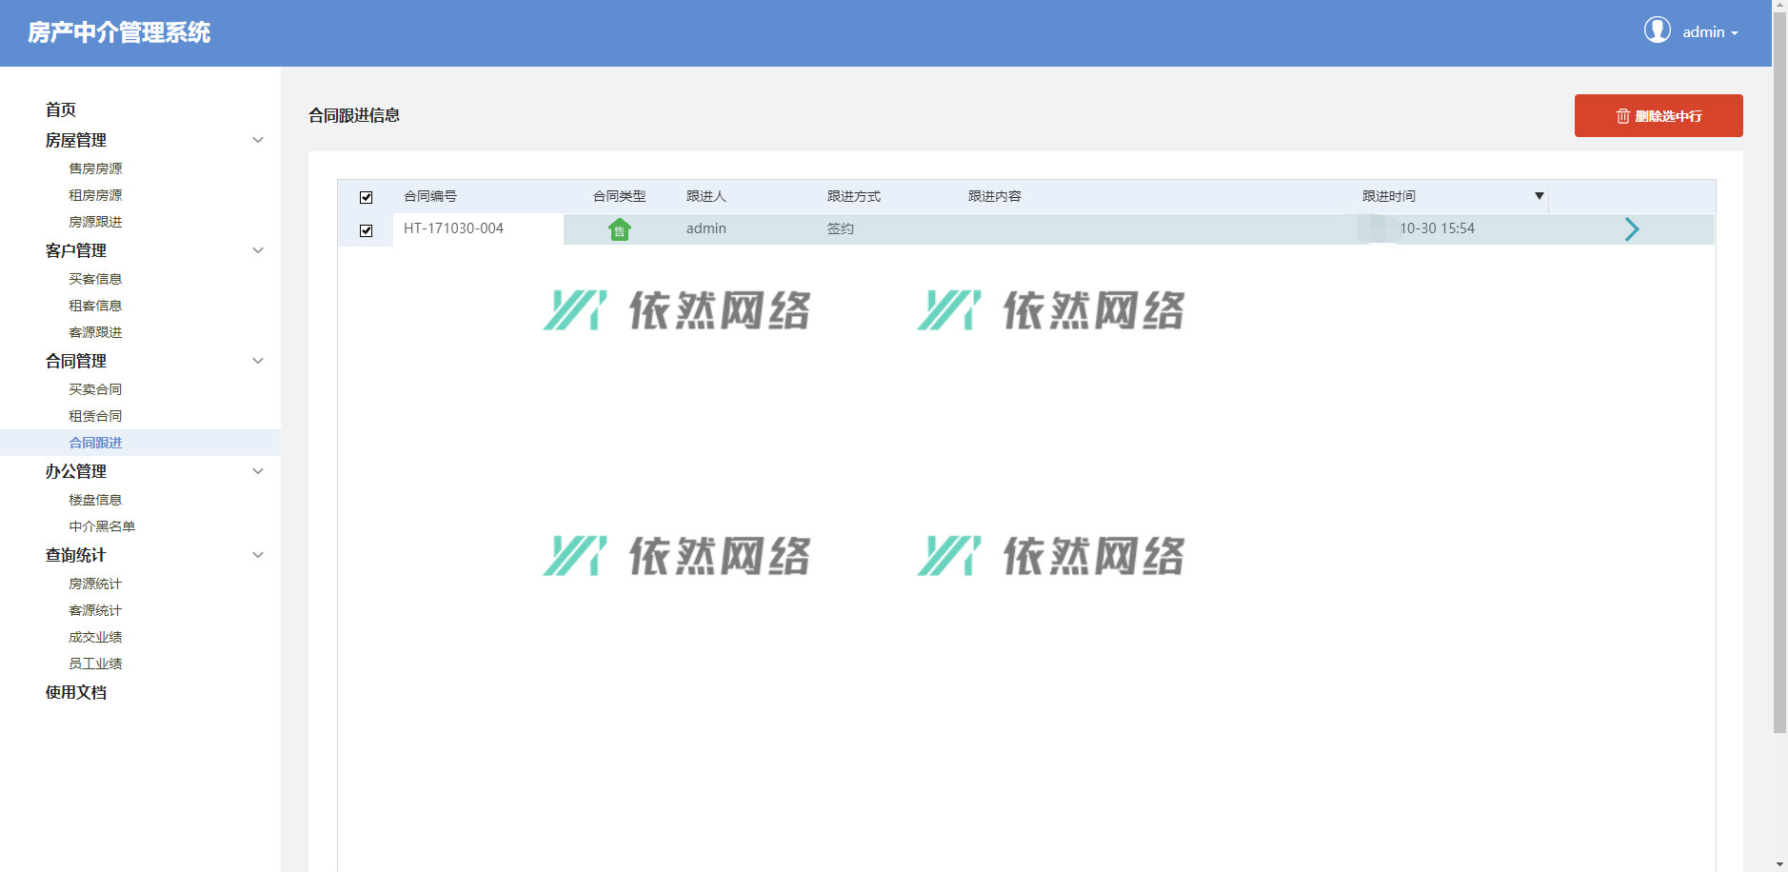Click the admin cell in the row

pos(706,228)
